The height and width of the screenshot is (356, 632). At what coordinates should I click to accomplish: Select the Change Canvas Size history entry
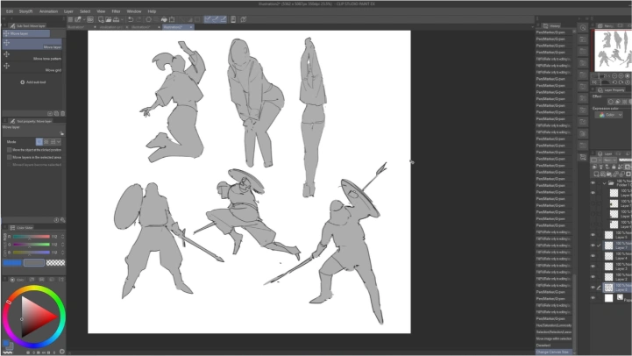tap(554, 352)
